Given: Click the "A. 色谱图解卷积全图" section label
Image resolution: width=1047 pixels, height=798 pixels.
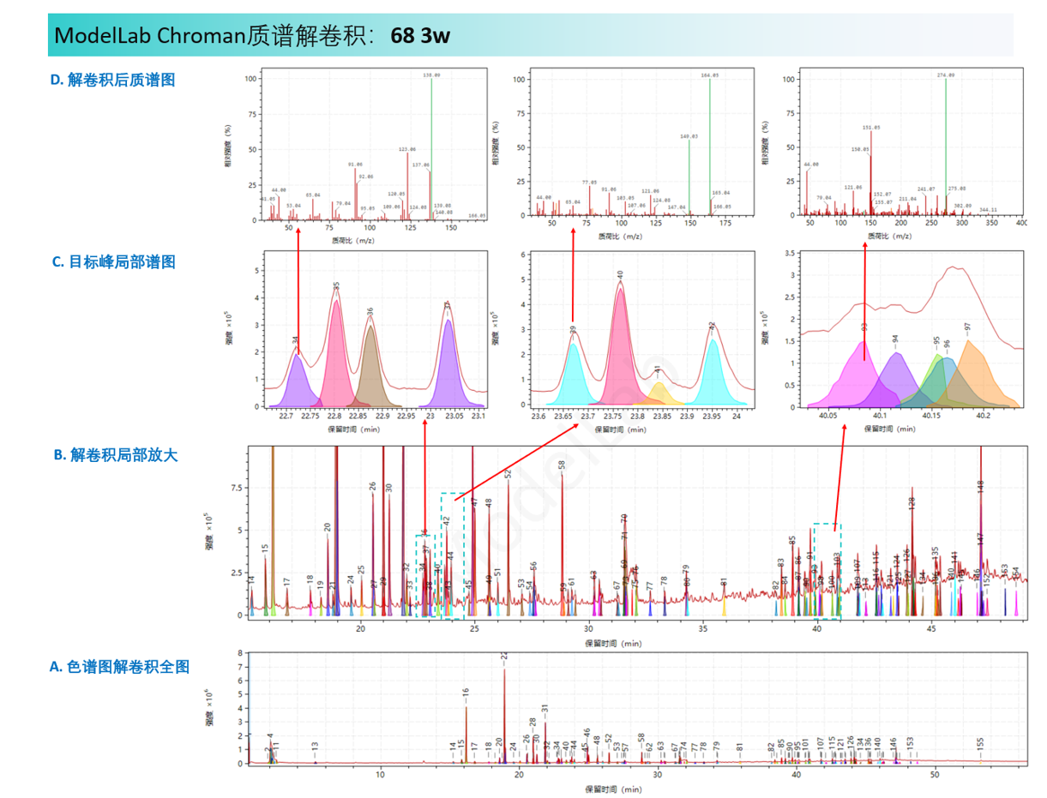Looking at the screenshot, I should click(119, 666).
